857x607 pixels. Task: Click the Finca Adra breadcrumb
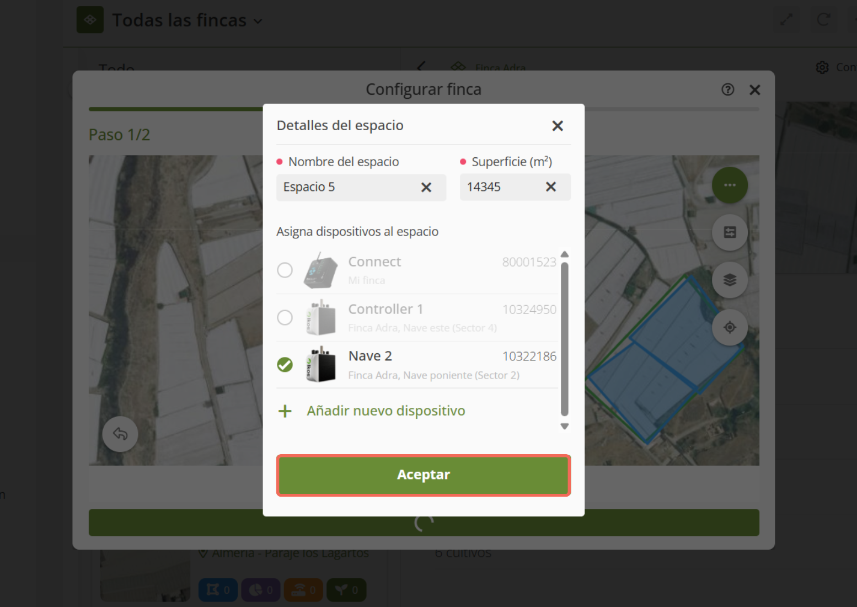500,67
